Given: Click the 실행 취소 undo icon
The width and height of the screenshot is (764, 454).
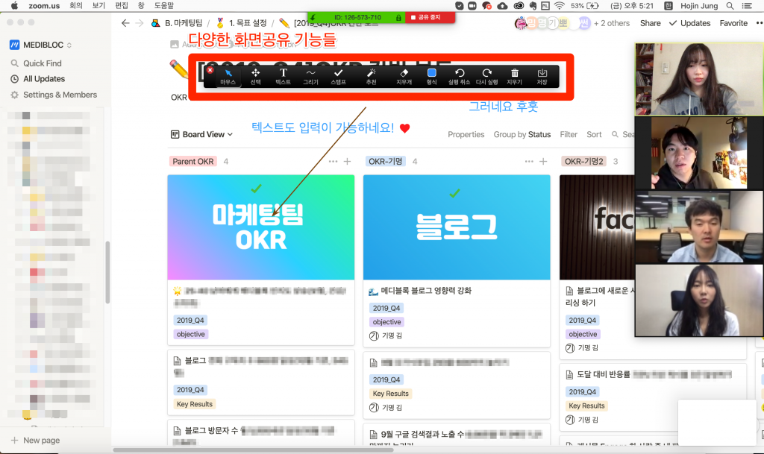Looking at the screenshot, I should coord(461,75).
